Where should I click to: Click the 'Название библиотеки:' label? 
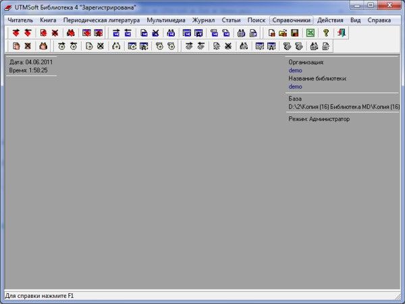click(x=317, y=78)
